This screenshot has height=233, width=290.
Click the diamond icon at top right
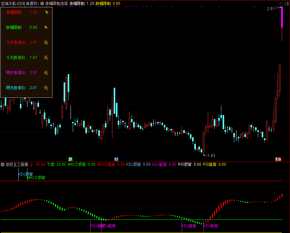281,3
